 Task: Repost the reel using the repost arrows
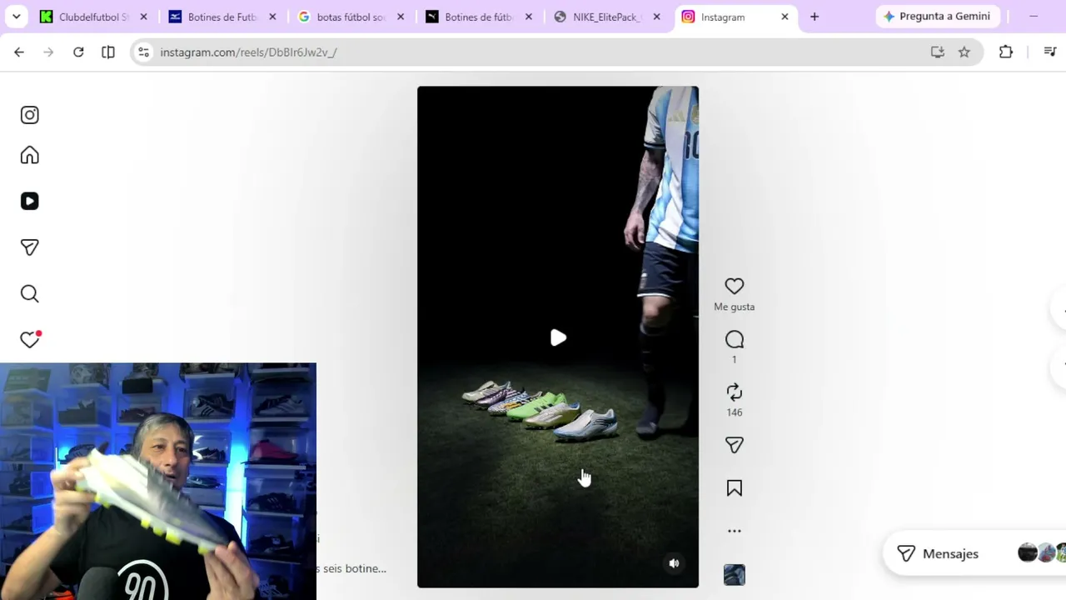734,392
